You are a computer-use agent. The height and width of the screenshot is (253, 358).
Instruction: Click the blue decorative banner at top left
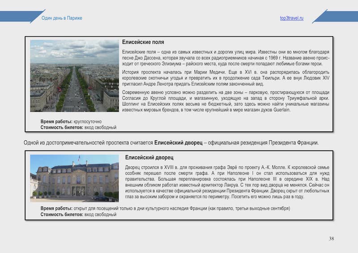pyautogui.click(x=18, y=16)
